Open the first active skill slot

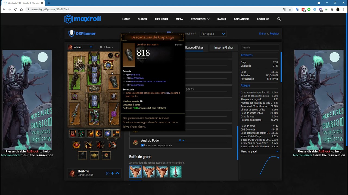[x=73, y=134]
